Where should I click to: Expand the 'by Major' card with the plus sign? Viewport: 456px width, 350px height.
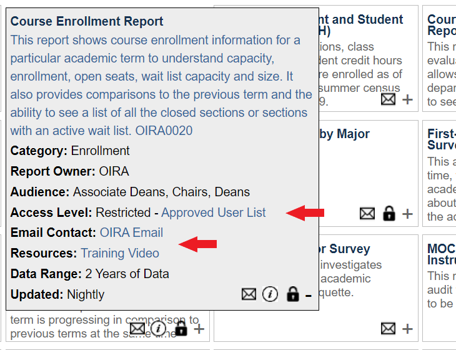(407, 214)
